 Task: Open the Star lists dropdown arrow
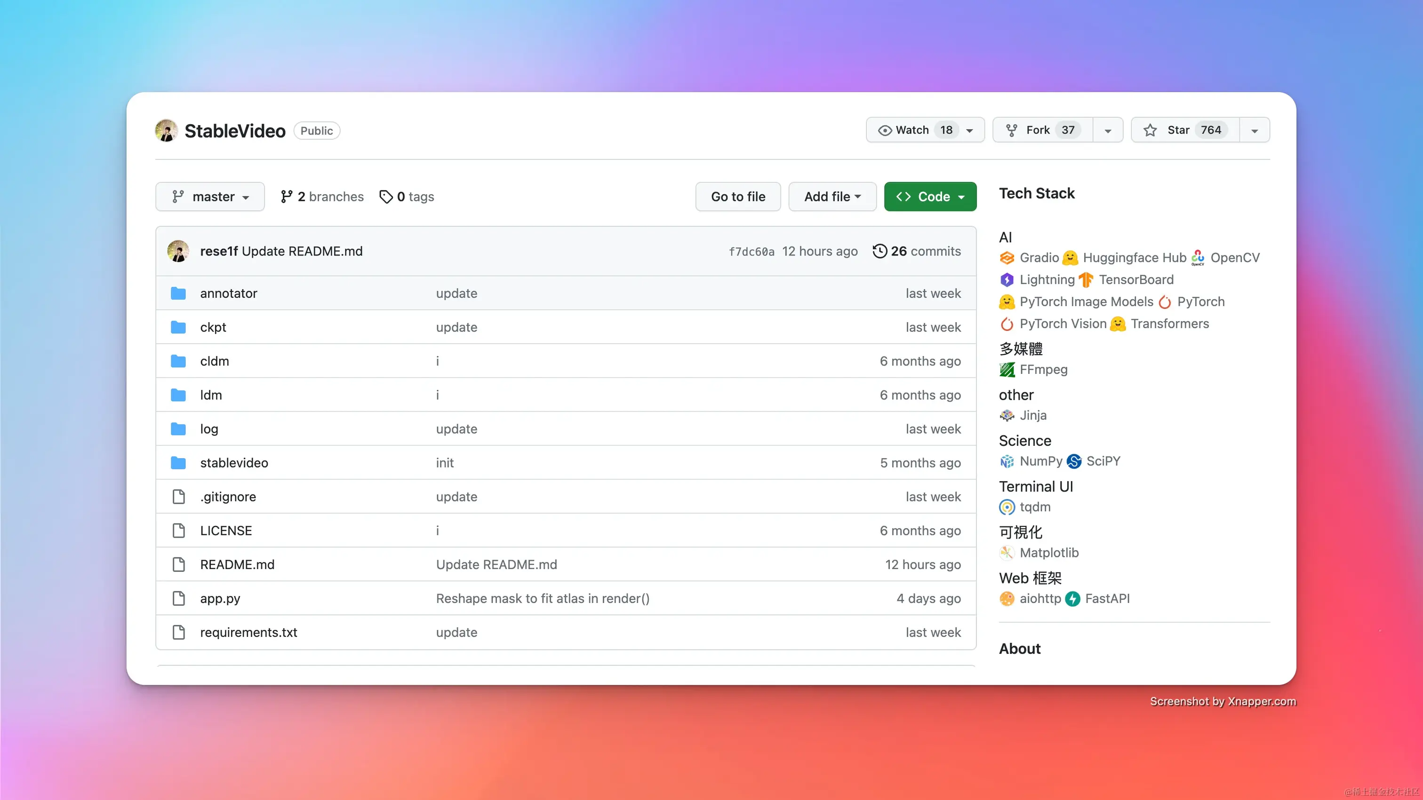(x=1254, y=130)
